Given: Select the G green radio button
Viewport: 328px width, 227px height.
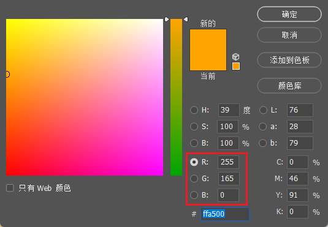Looking at the screenshot, I should coord(194,178).
